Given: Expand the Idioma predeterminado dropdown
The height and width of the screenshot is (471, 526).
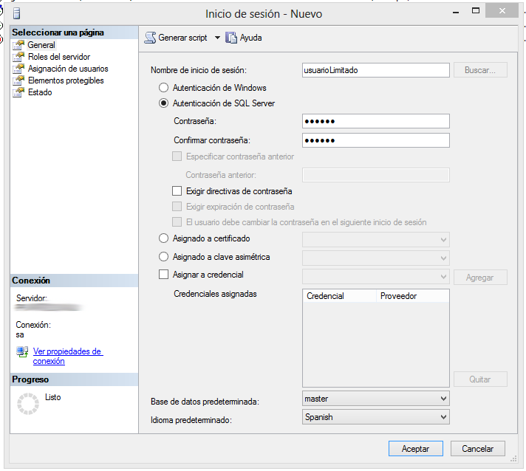Looking at the screenshot, I should [x=443, y=417].
